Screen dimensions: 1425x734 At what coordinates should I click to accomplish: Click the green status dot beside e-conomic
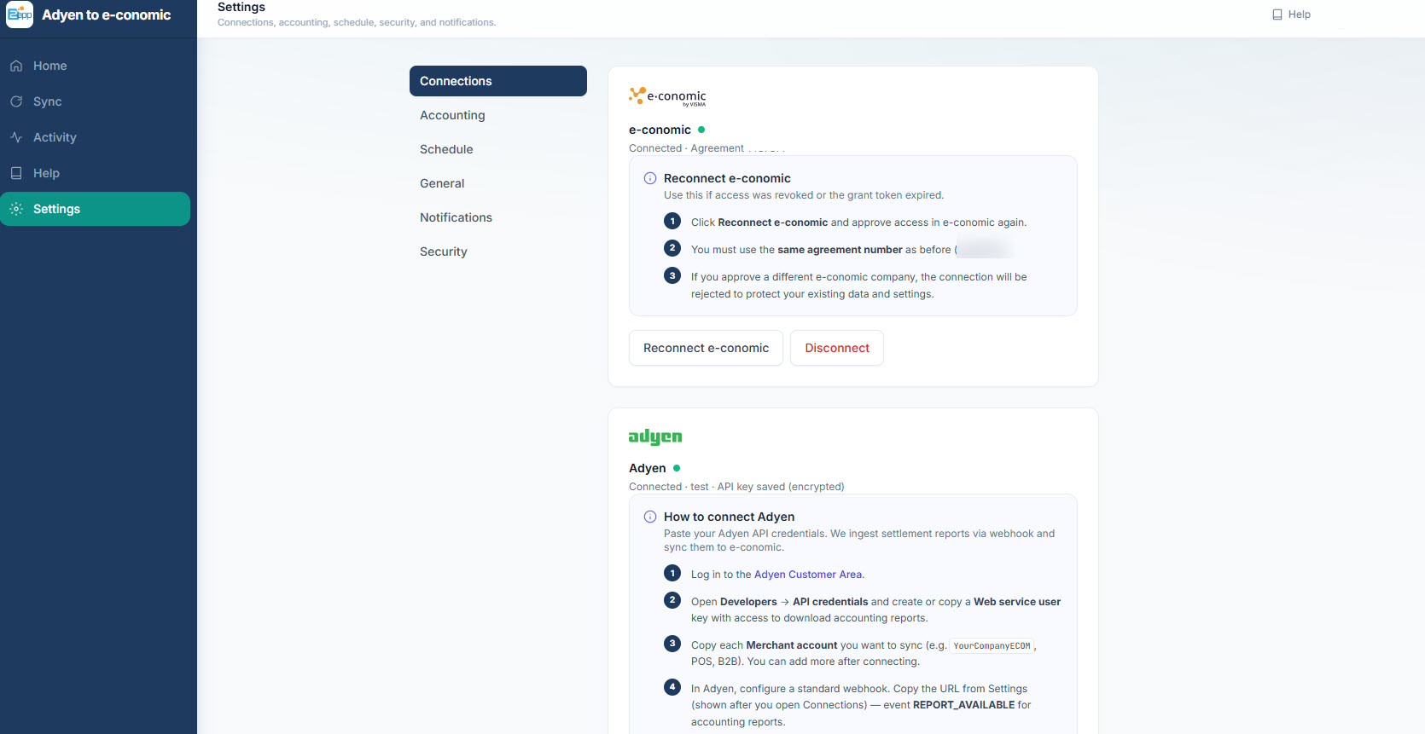(x=701, y=130)
